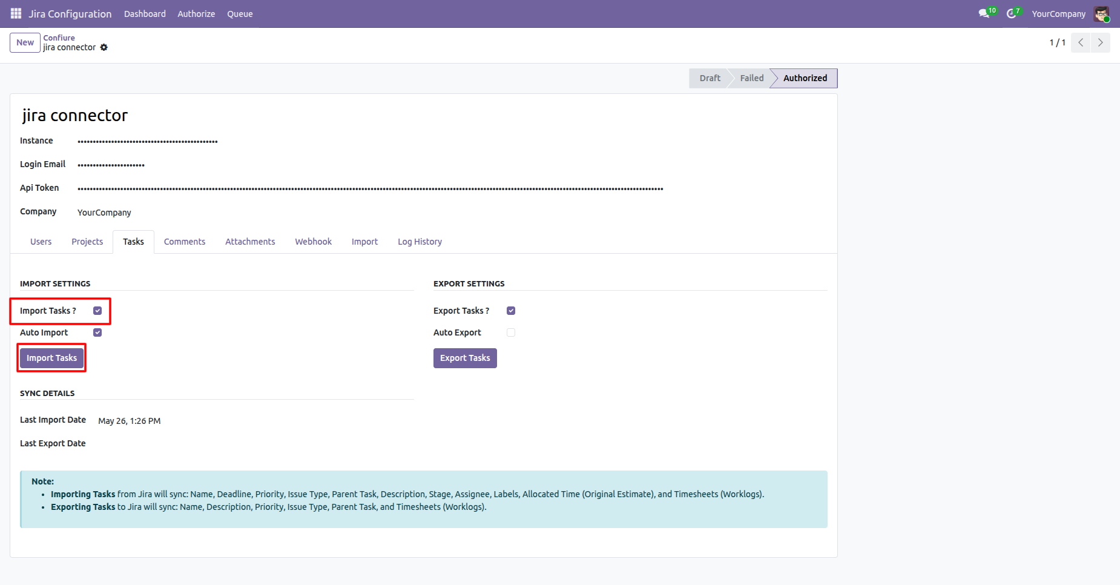Image resolution: width=1120 pixels, height=585 pixels.
Task: Toggle the Import Tasks ? checkbox
Action: pyautogui.click(x=97, y=311)
